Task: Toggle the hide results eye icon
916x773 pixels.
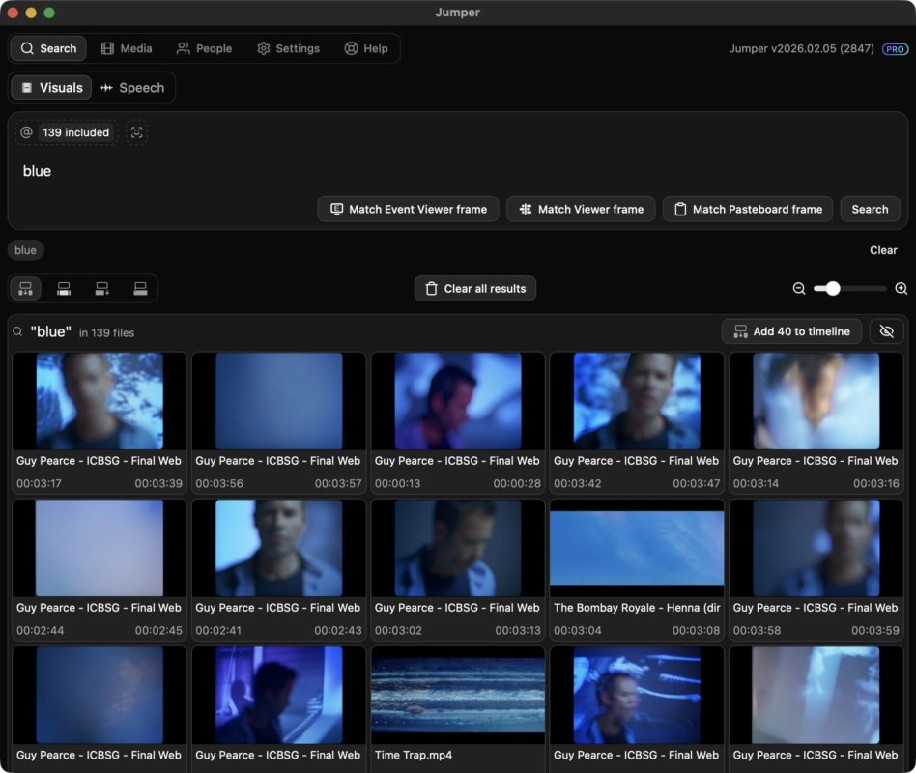Action: [x=886, y=331]
